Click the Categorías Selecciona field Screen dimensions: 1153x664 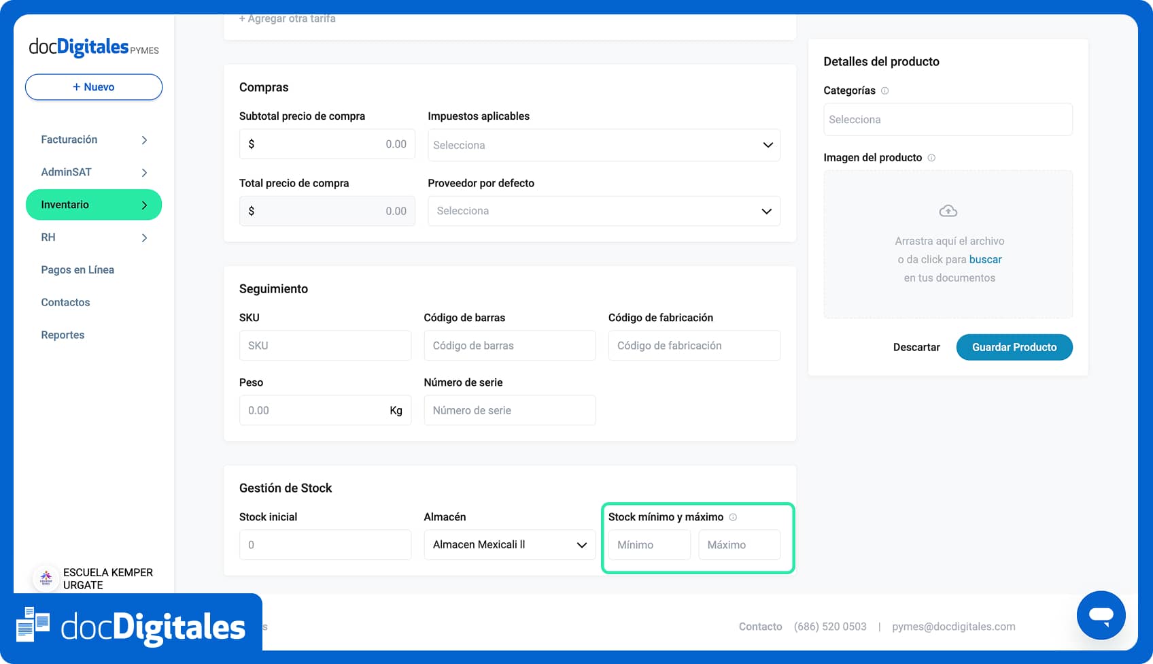[948, 120]
